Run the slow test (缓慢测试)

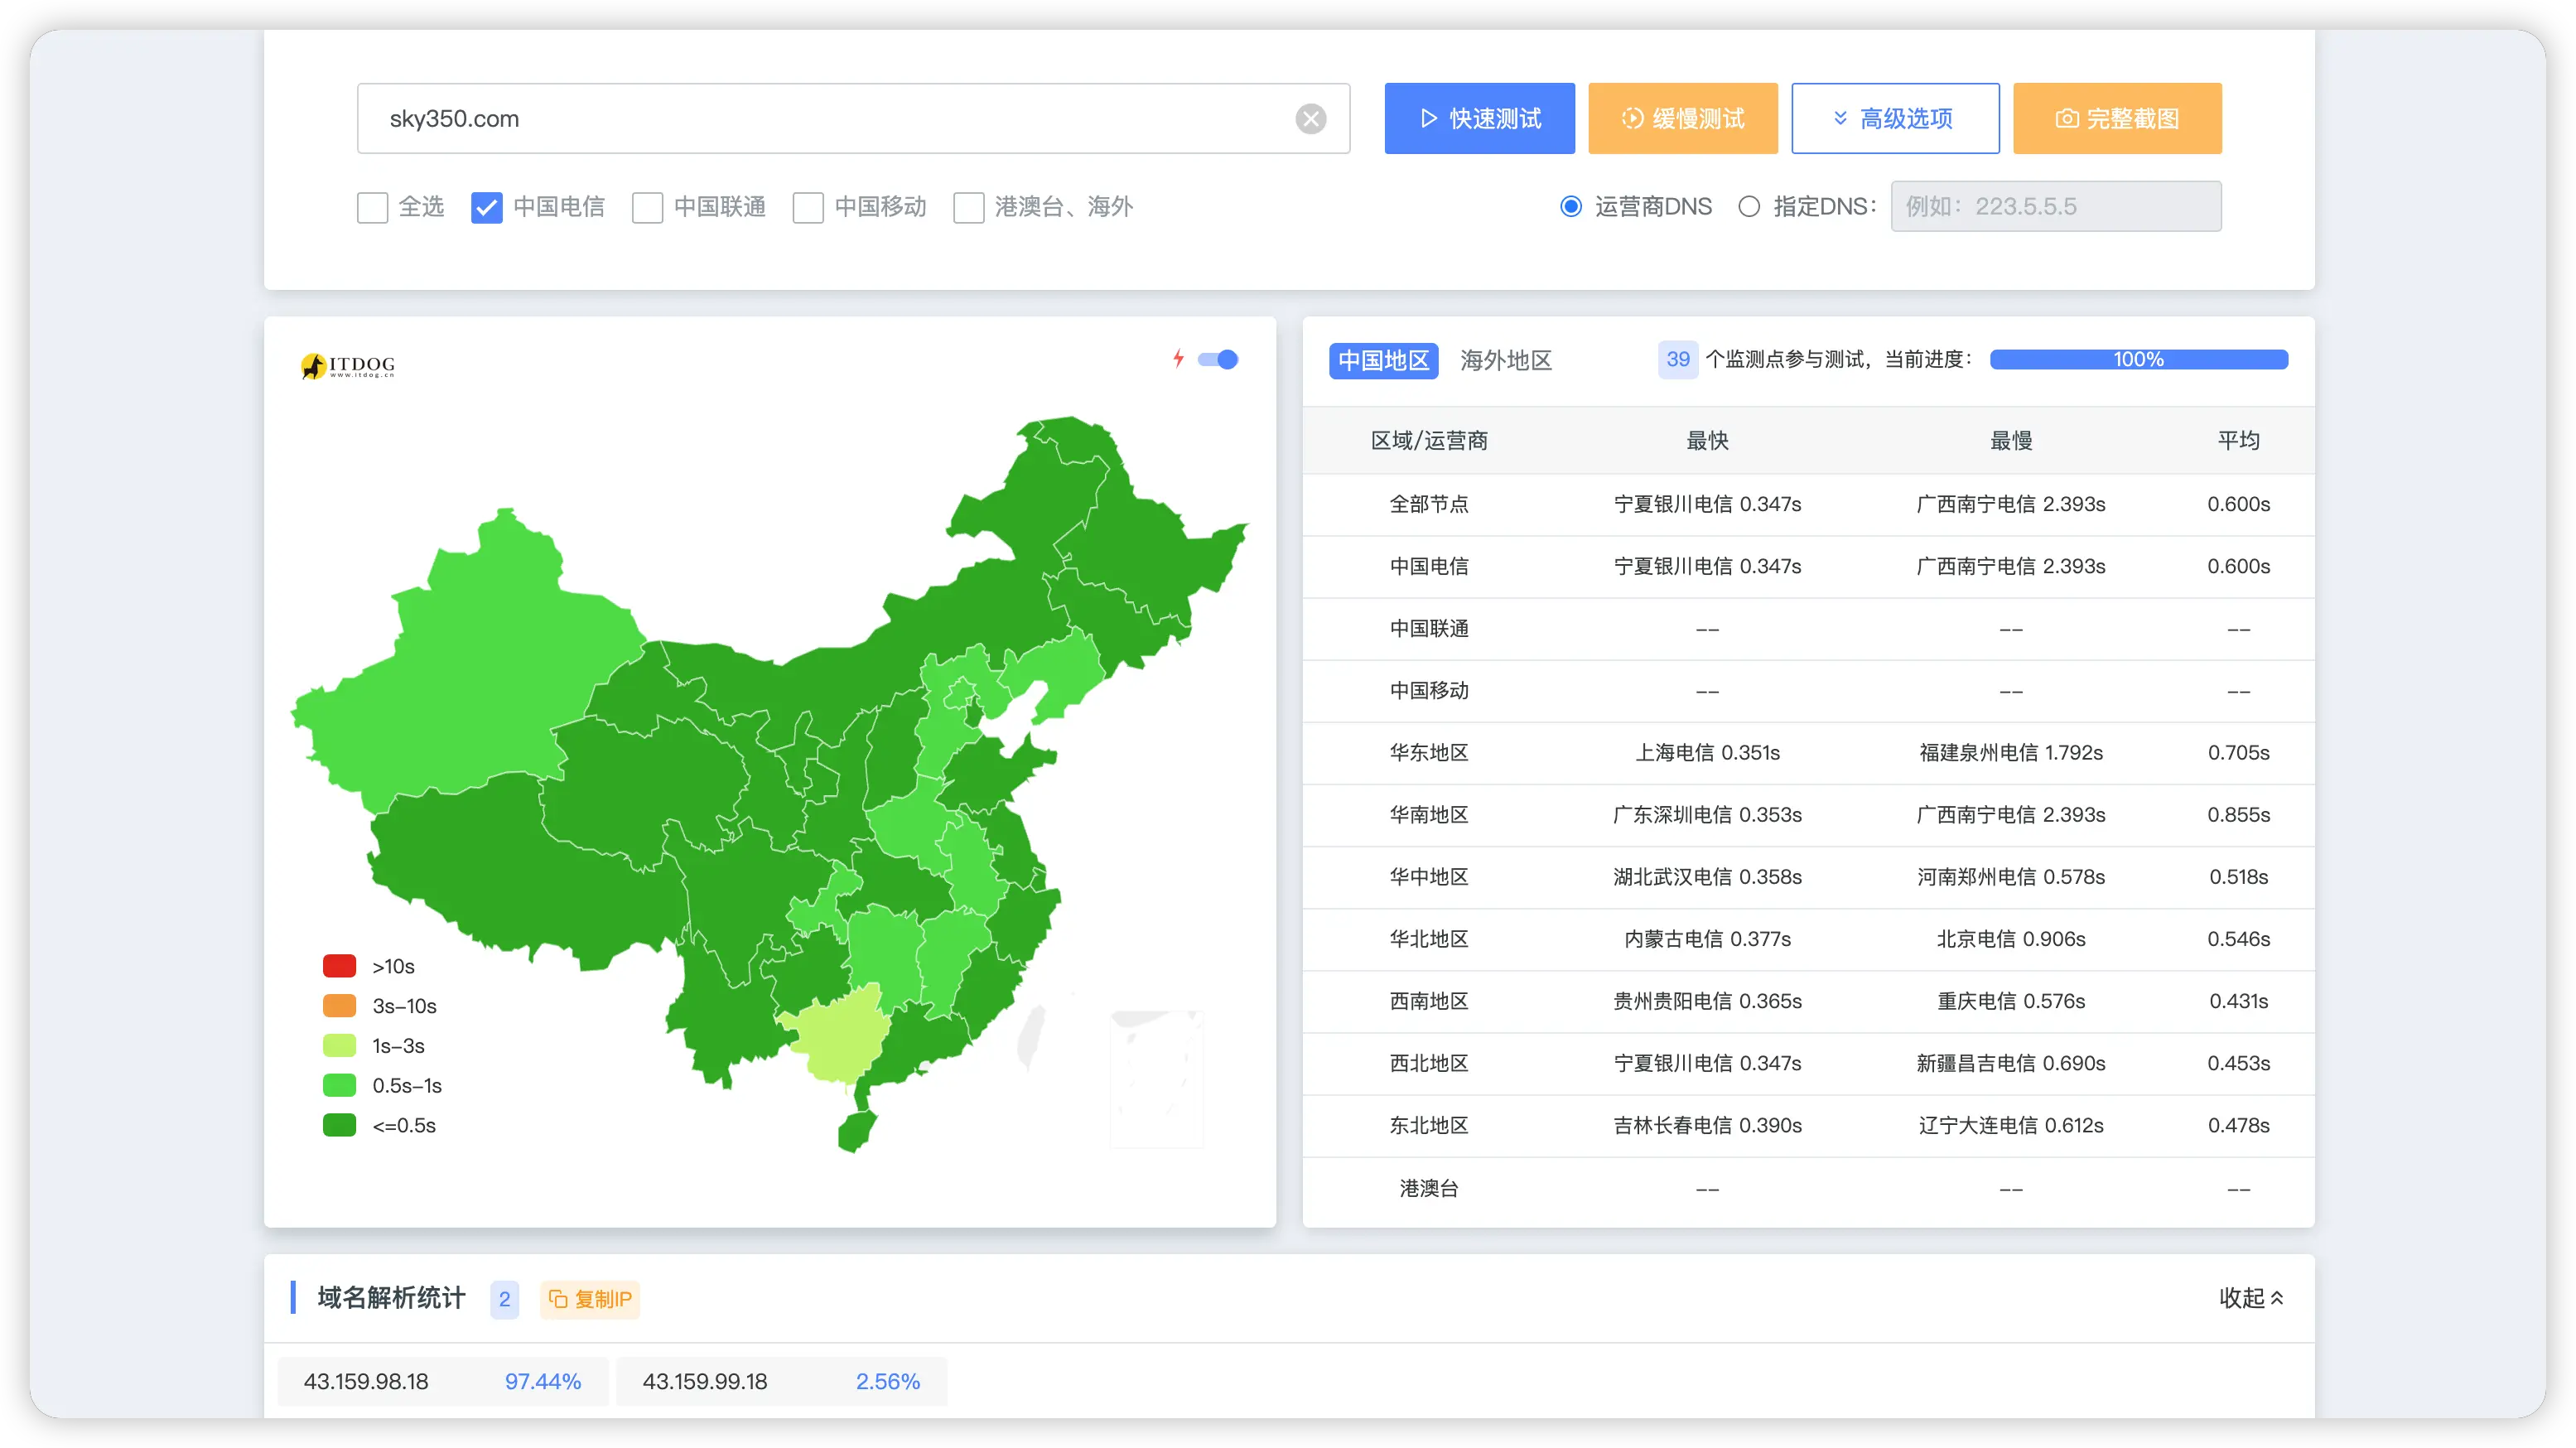[1682, 119]
